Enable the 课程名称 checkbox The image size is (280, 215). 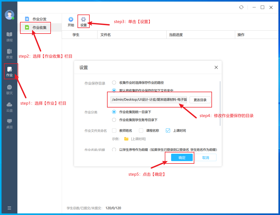[141, 130]
